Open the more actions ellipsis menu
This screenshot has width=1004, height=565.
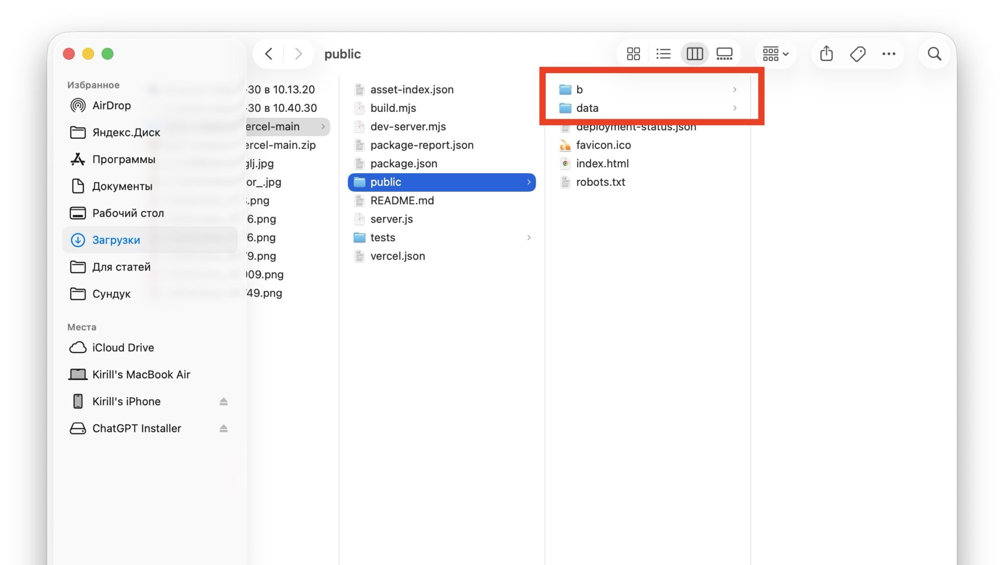(889, 53)
